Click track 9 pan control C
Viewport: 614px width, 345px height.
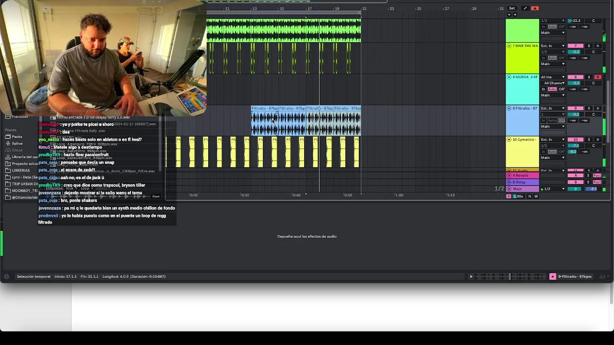tap(593, 114)
